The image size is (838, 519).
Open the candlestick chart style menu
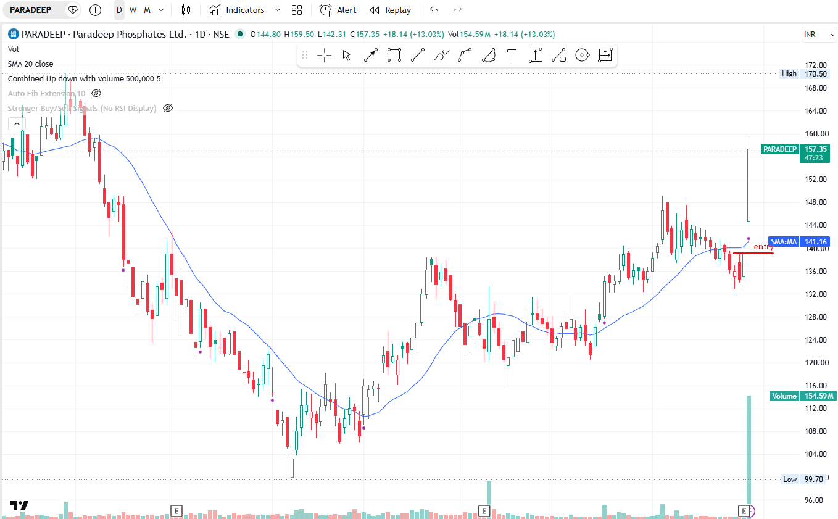pos(186,10)
